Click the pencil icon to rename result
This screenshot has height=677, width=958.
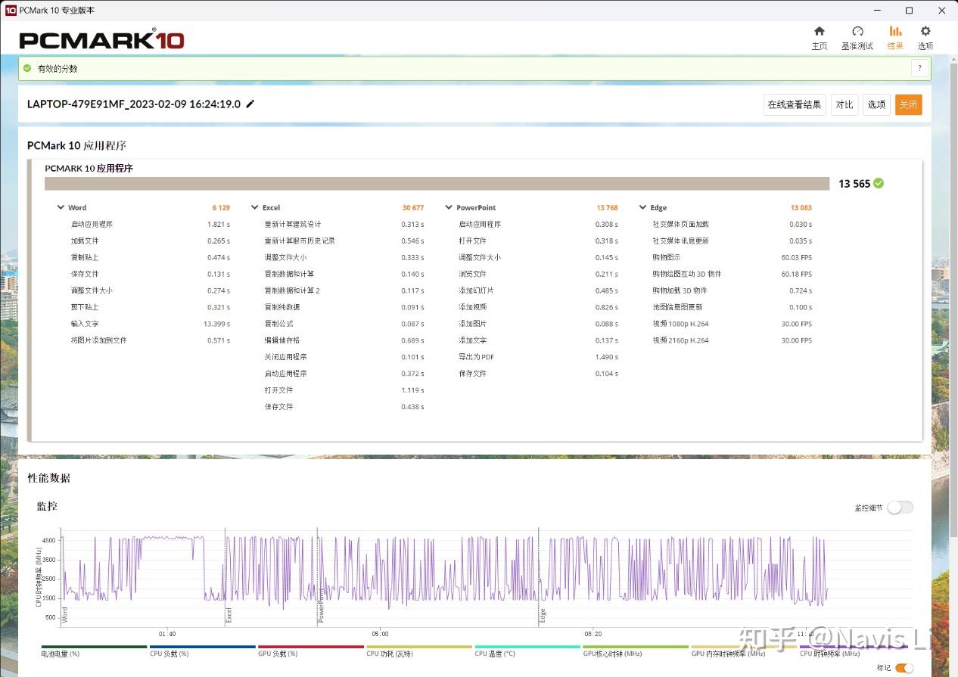250,104
